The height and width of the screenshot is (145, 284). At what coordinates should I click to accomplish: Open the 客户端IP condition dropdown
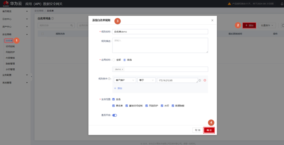(x=125, y=80)
